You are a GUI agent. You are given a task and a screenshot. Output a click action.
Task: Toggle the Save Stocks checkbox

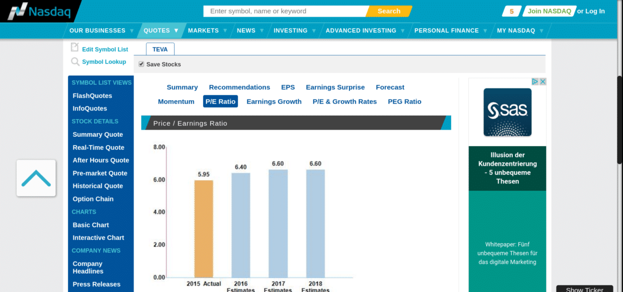click(141, 64)
